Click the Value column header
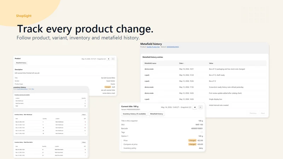Screen dimensions: 283x159 [211, 63]
